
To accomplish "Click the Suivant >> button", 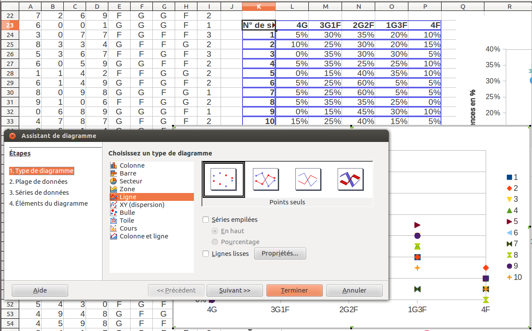I will tap(235, 290).
